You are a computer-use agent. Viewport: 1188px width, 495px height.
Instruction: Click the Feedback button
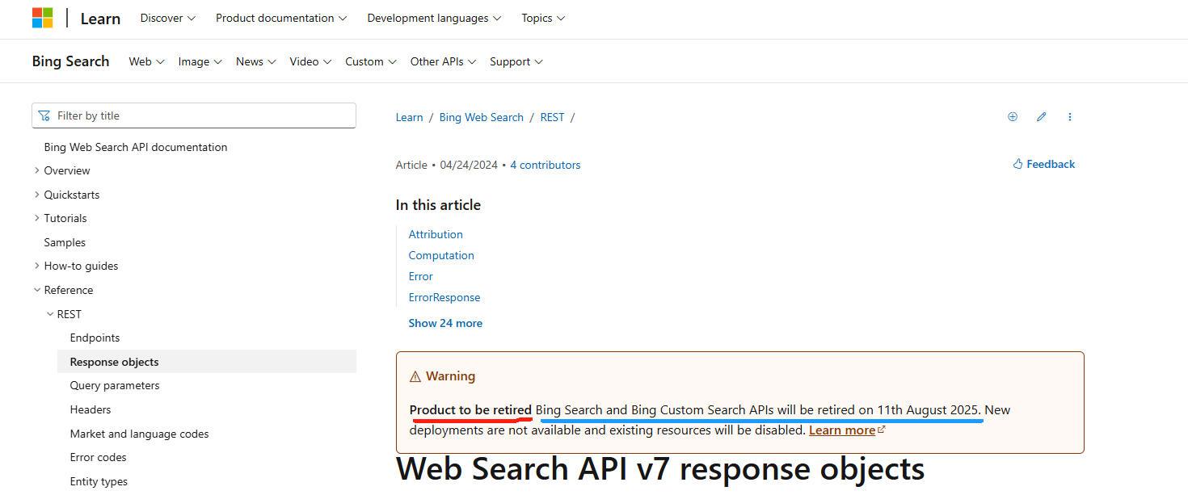pyautogui.click(x=1044, y=164)
